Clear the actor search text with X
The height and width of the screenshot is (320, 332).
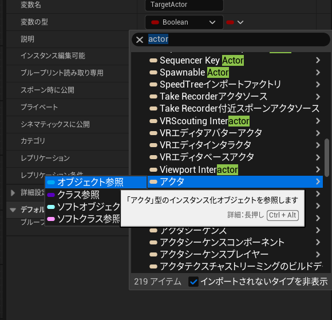click(x=140, y=39)
